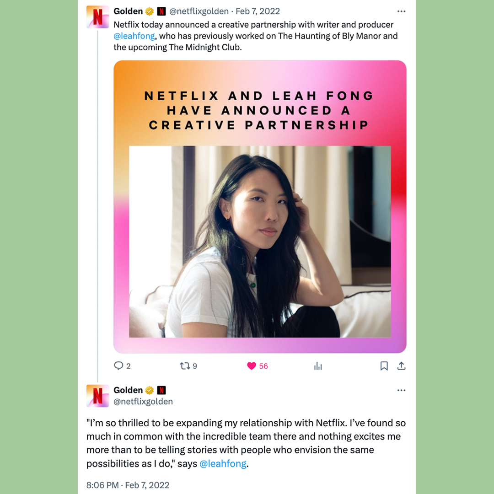Screen dimensions: 494x494
Task: Click the Golden profile avatar on second tweet
Action: pyautogui.click(x=98, y=396)
